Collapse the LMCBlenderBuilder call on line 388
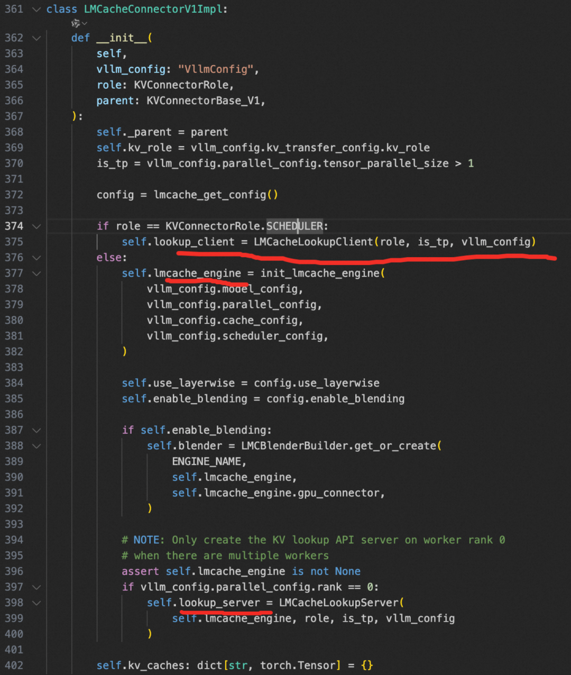The width and height of the screenshot is (571, 675). click(x=36, y=446)
